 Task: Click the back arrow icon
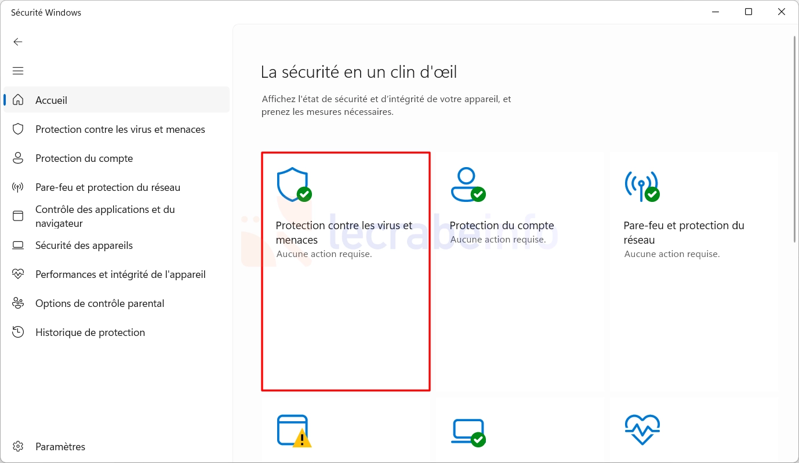[x=18, y=42]
